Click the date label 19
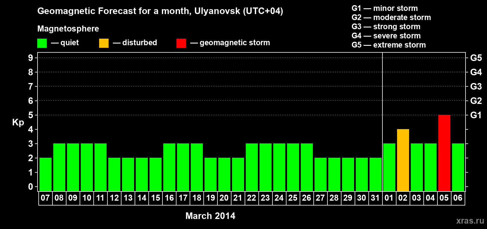This screenshot has width=487, height=229. tap(210, 198)
